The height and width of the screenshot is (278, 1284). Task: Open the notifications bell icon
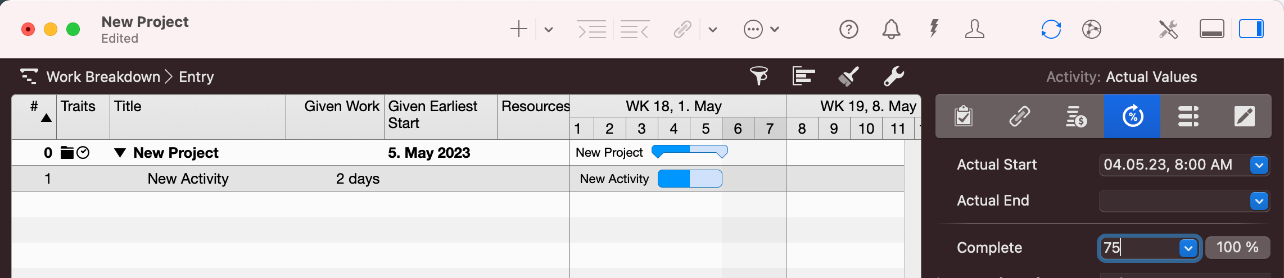891,29
